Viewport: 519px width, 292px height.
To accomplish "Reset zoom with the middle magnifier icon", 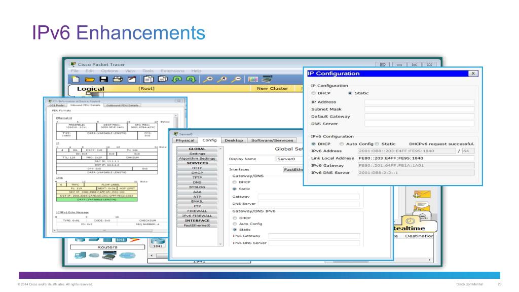I will click(x=222, y=79).
